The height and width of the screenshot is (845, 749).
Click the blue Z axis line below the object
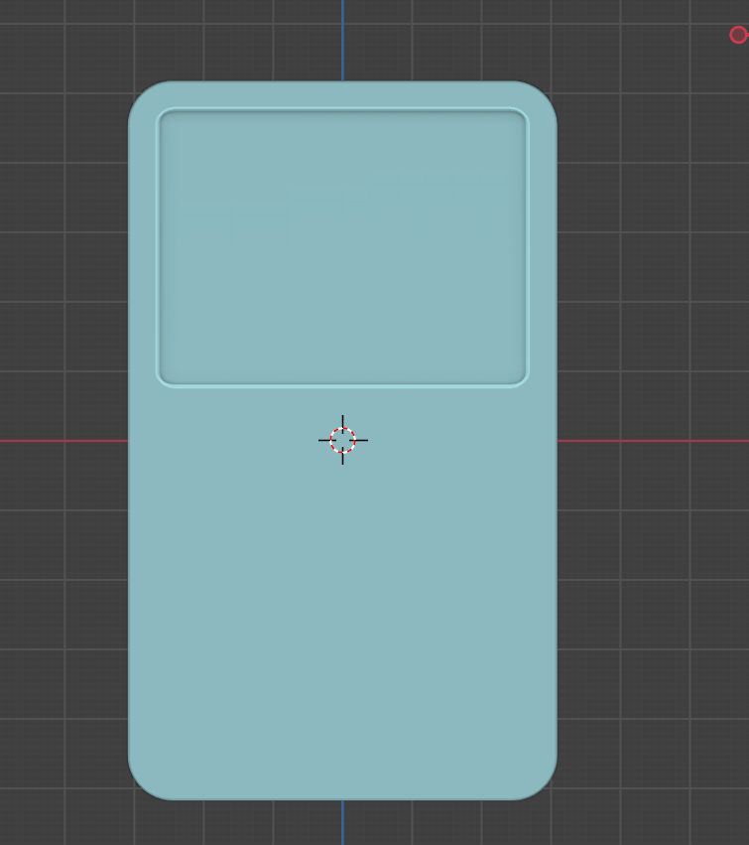342,822
